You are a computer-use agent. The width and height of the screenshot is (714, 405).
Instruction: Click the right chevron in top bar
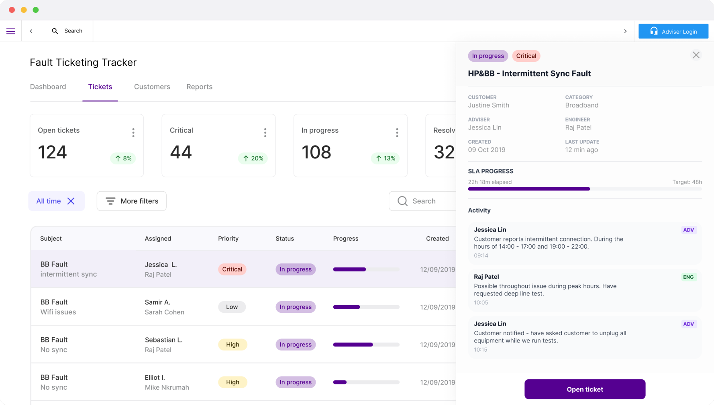point(625,31)
